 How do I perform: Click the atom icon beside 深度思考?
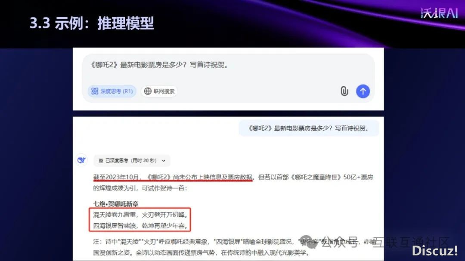pos(95,91)
